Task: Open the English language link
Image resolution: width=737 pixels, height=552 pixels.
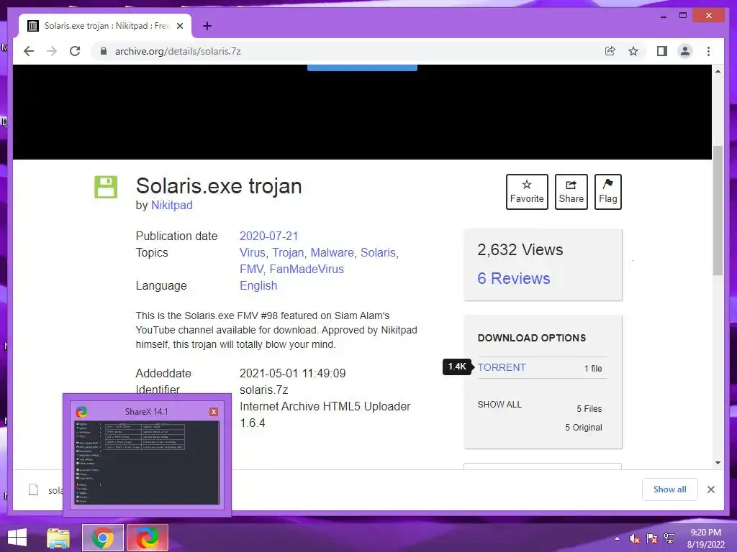Action: [x=258, y=285]
